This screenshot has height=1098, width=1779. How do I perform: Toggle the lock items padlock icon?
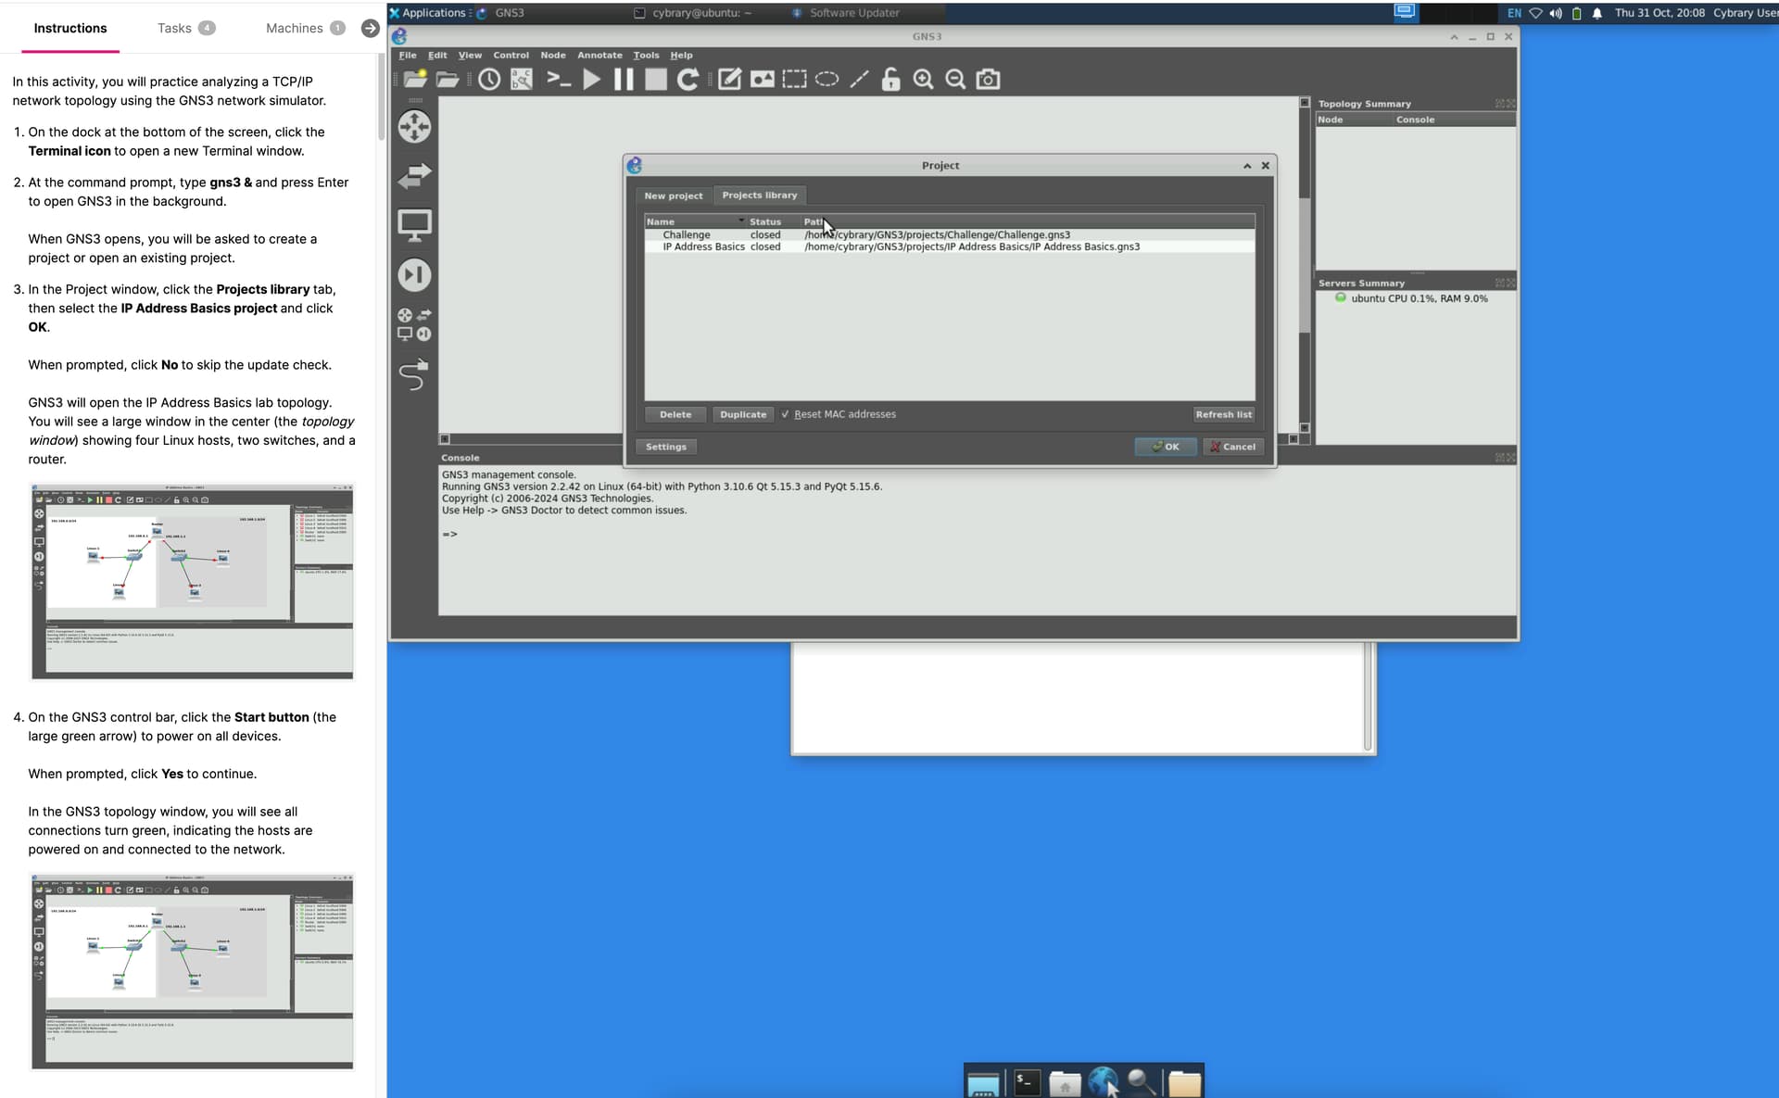[x=890, y=80]
